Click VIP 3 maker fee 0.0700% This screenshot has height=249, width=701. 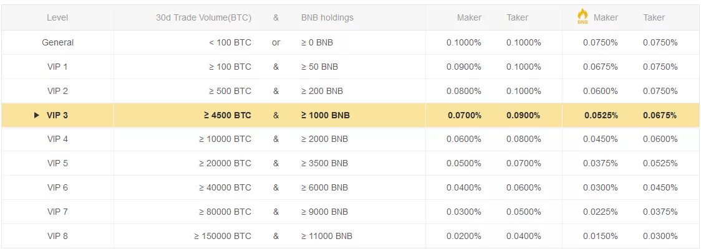(x=465, y=115)
